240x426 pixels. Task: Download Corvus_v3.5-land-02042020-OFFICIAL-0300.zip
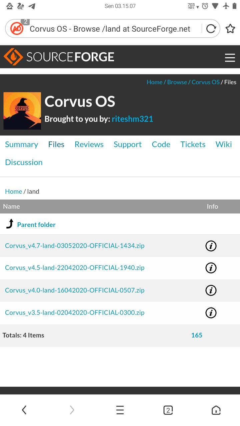(x=75, y=313)
